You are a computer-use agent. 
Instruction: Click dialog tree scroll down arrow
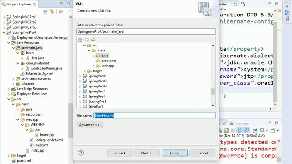tap(213, 105)
